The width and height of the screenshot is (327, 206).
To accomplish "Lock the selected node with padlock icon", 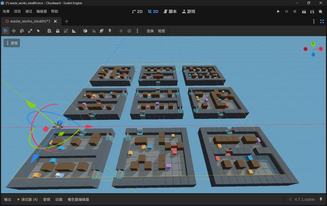I will tap(58, 31).
